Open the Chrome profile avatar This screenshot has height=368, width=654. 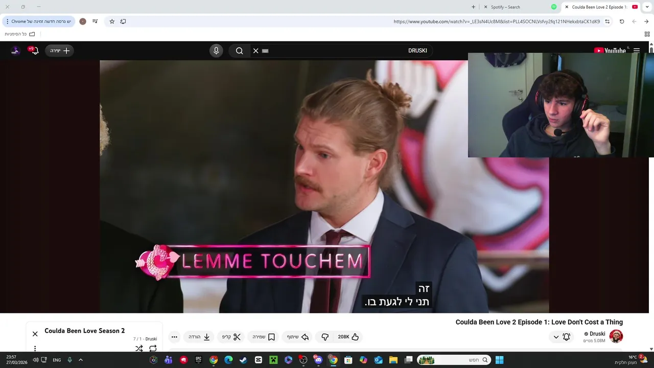pyautogui.click(x=83, y=21)
